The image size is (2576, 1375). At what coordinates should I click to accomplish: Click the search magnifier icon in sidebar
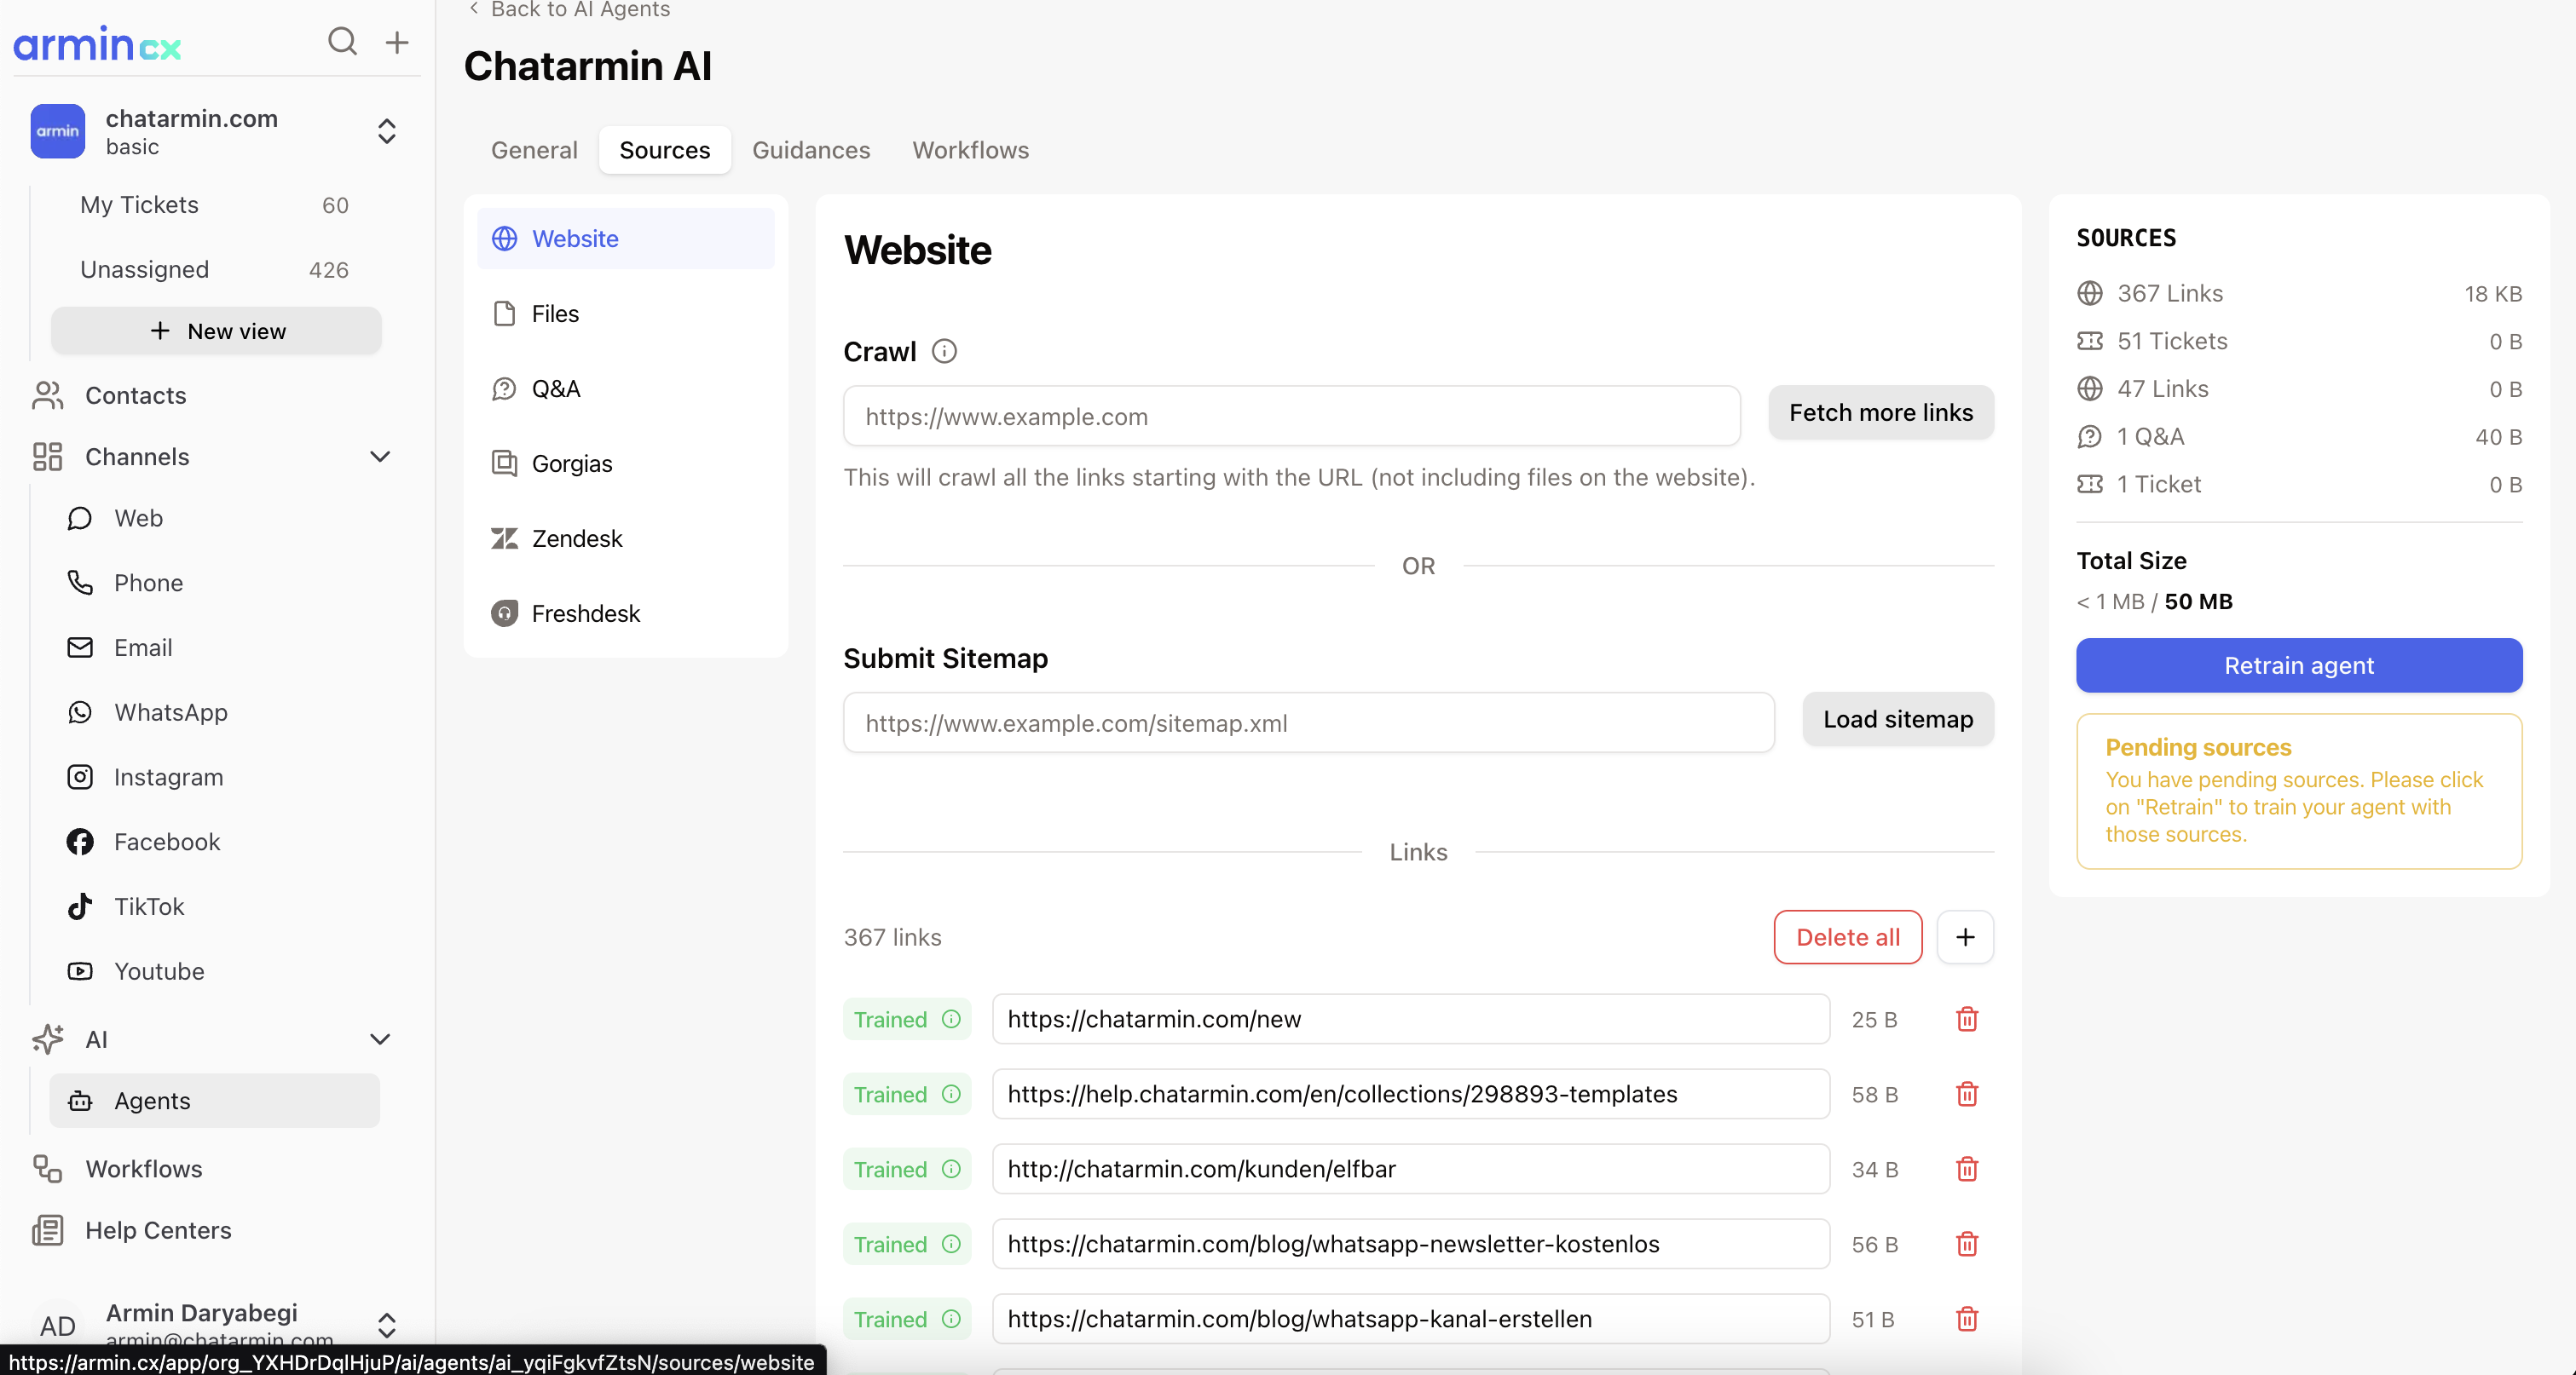click(342, 42)
